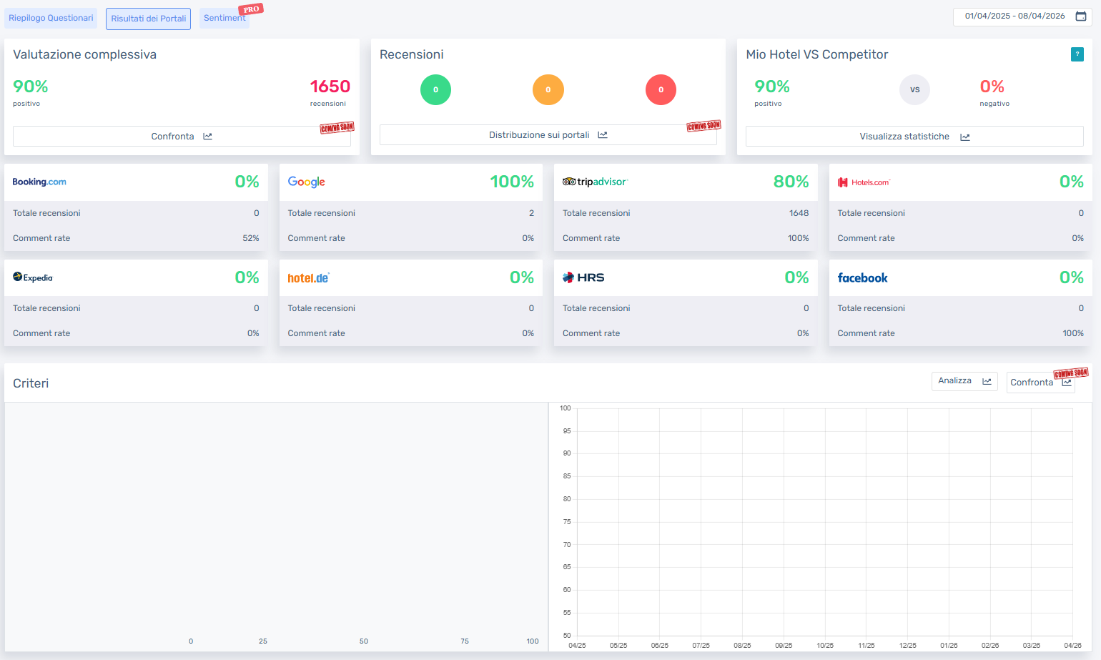Switch to Riepilogo Questionari tab
1101x660 pixels.
point(51,19)
